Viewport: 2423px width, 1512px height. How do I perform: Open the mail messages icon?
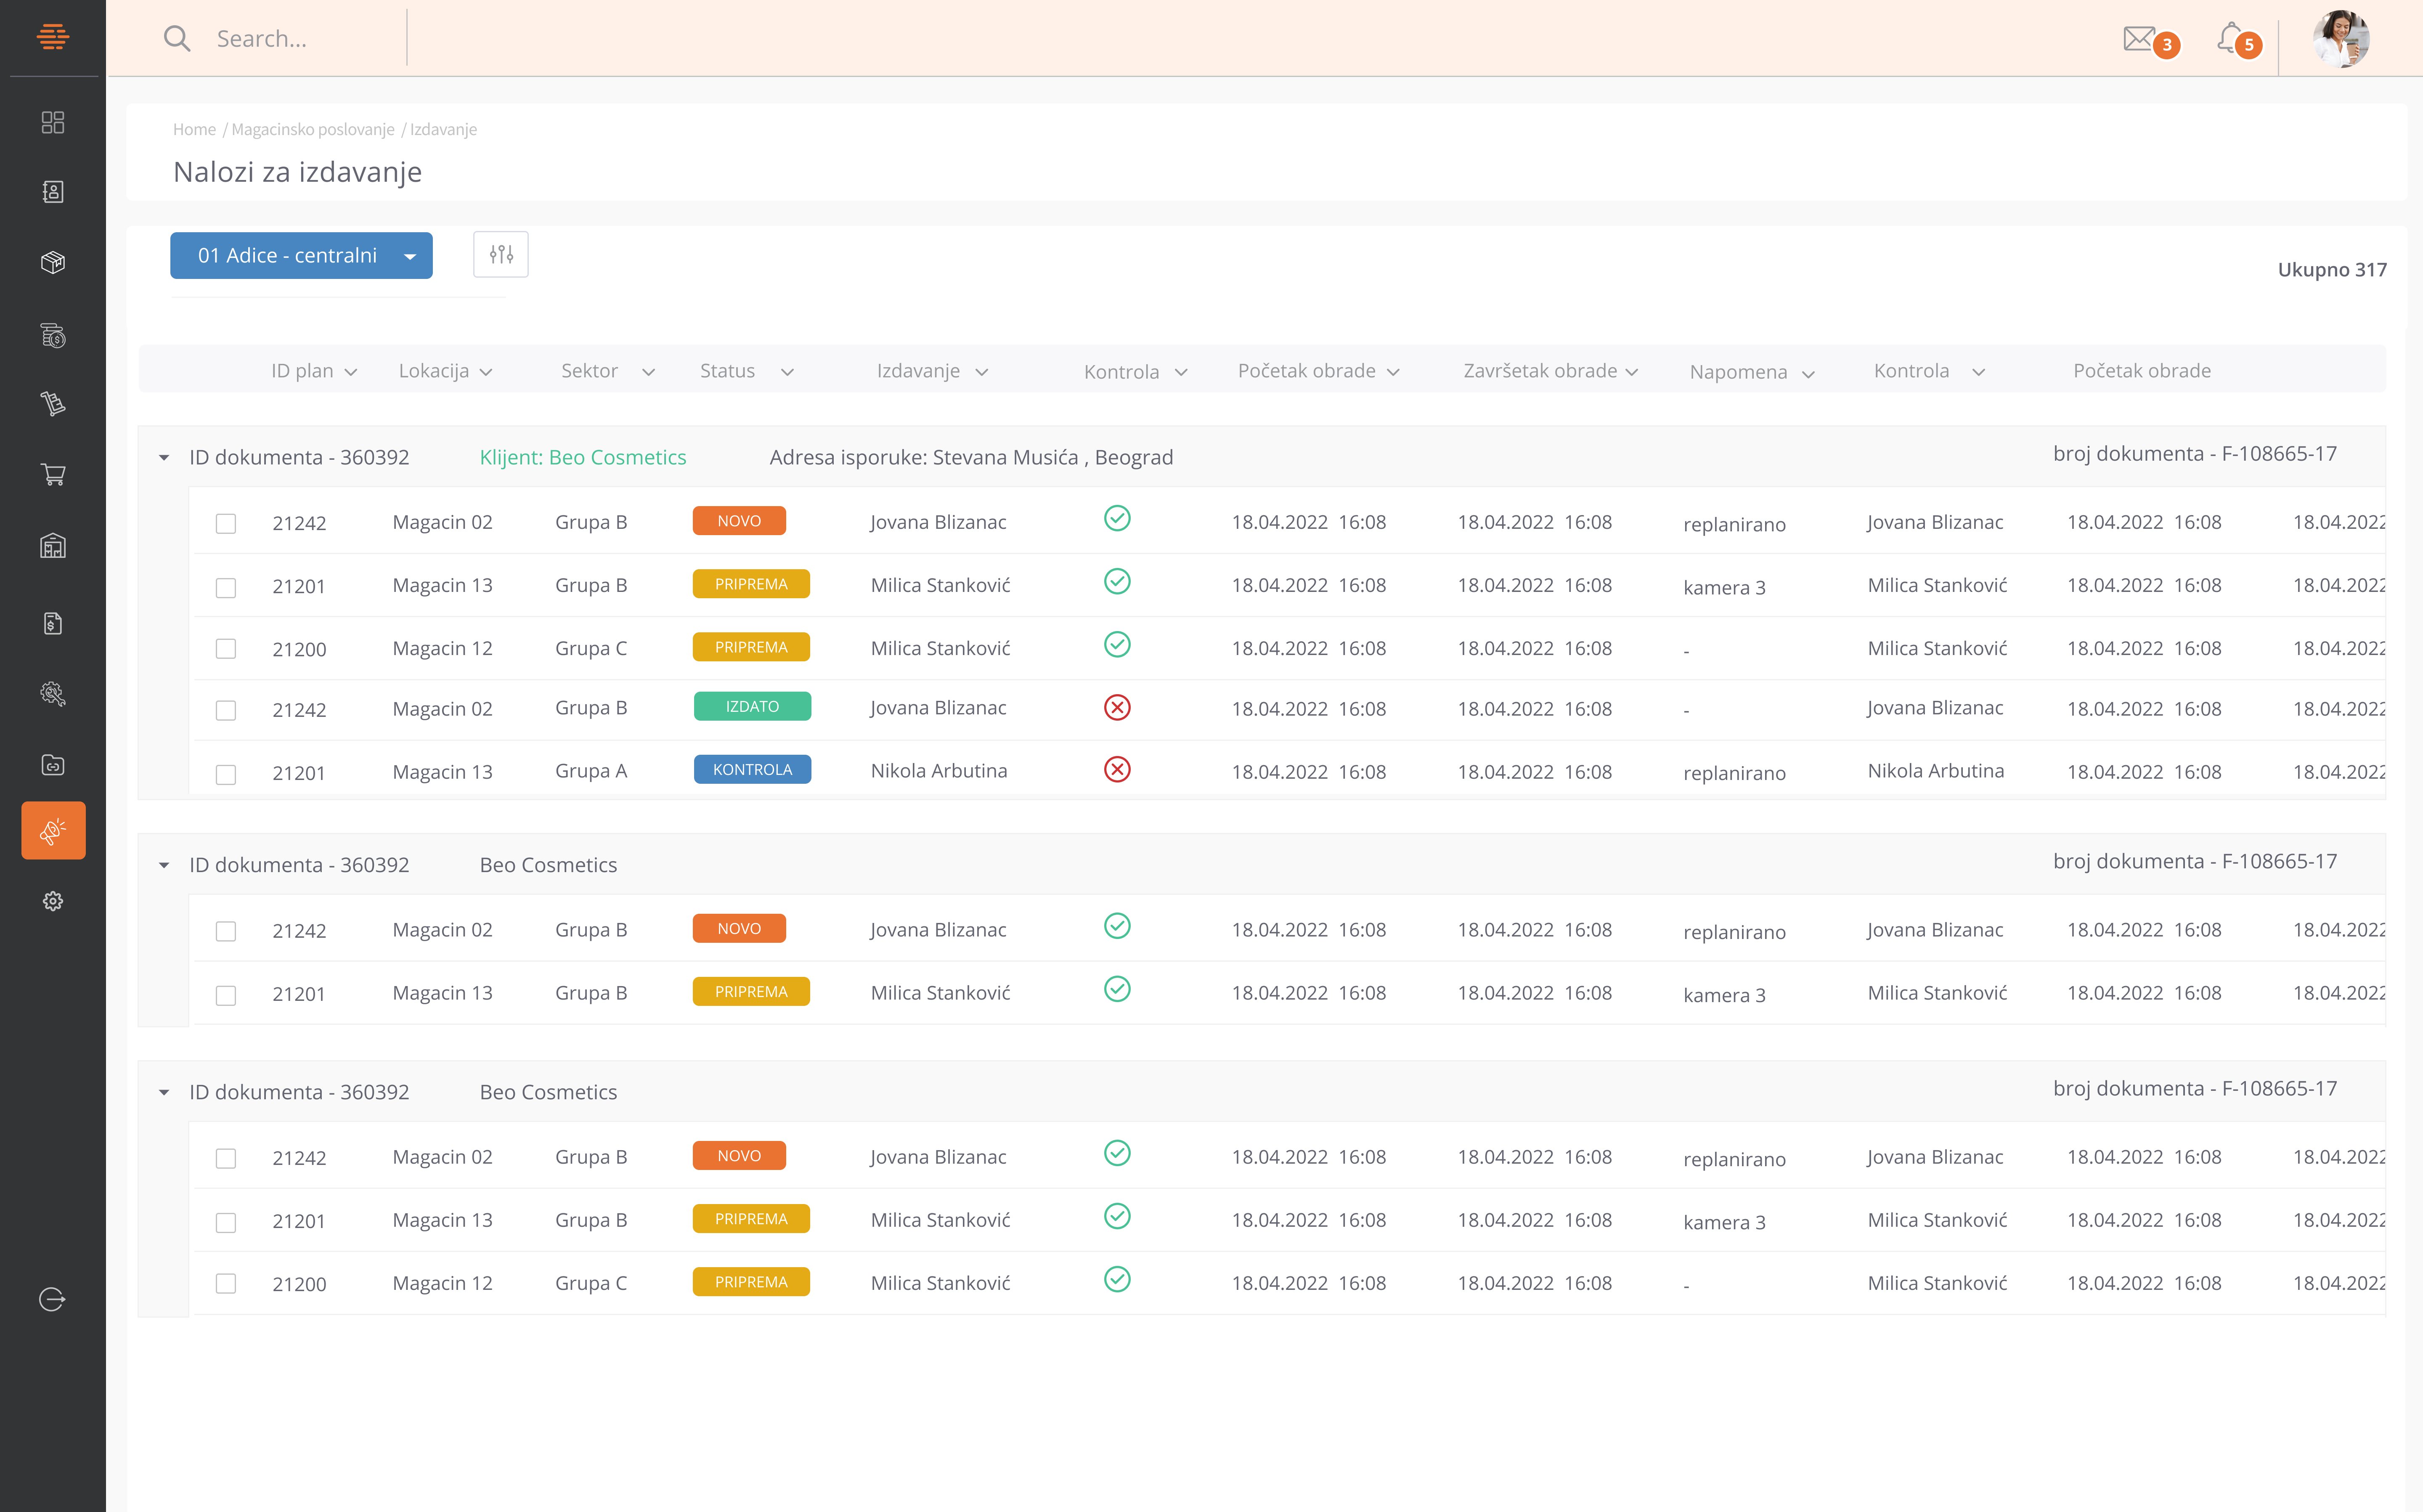tap(2138, 39)
